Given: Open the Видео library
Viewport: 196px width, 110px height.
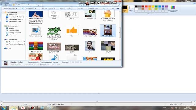Looking at the screenshot, I should pos(12,28).
